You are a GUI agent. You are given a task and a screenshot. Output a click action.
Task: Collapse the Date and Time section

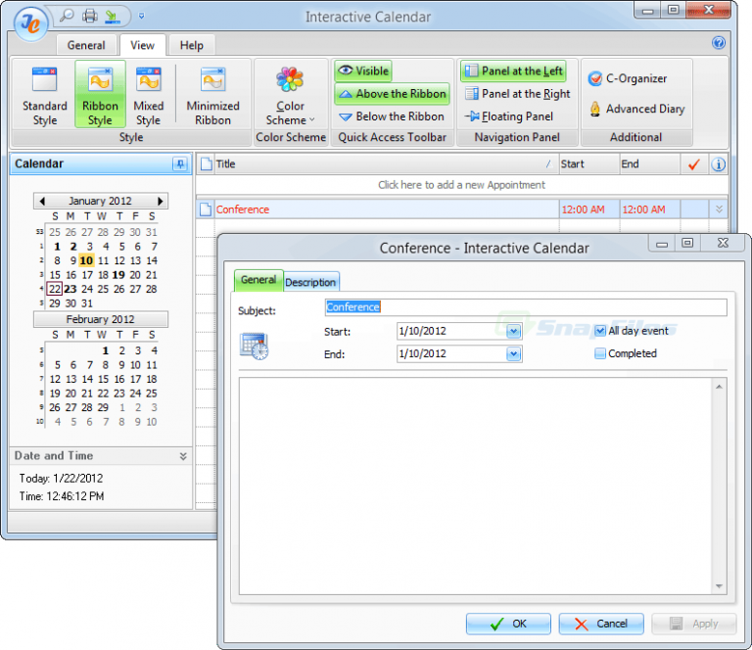point(183,456)
